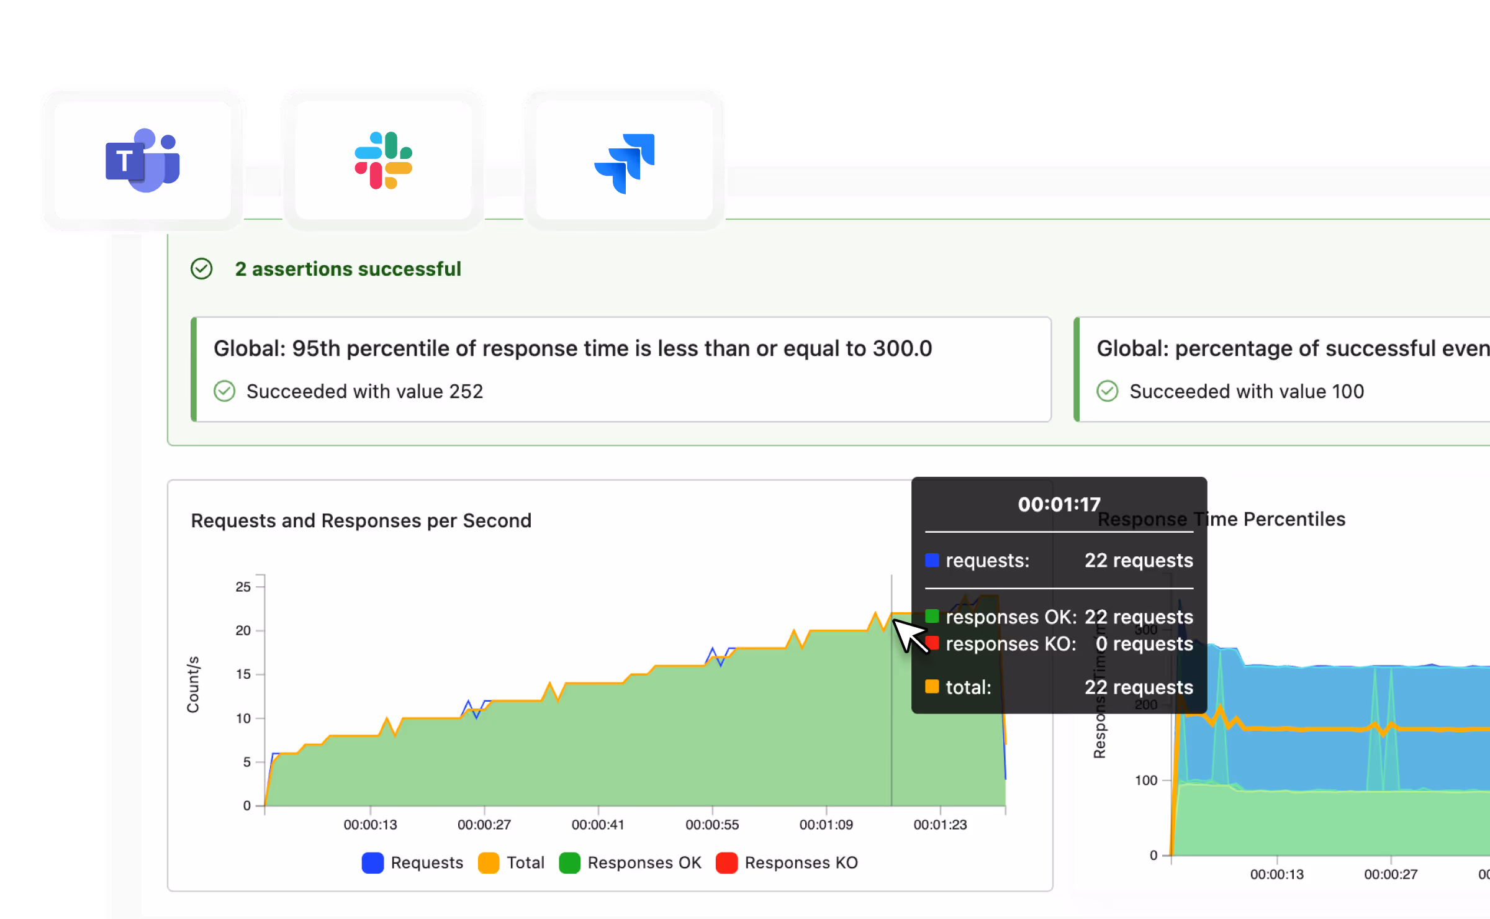This screenshot has height=919, width=1490.
Task: Toggle the Requests series in legend
Action: 427,862
